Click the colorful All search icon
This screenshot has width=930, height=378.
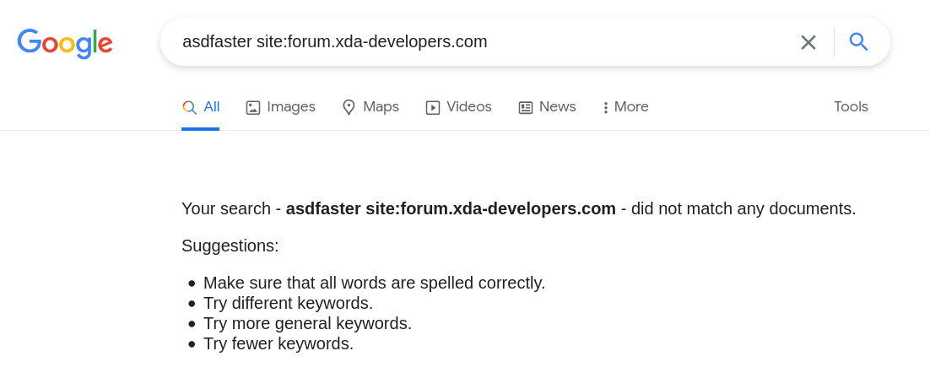[189, 107]
